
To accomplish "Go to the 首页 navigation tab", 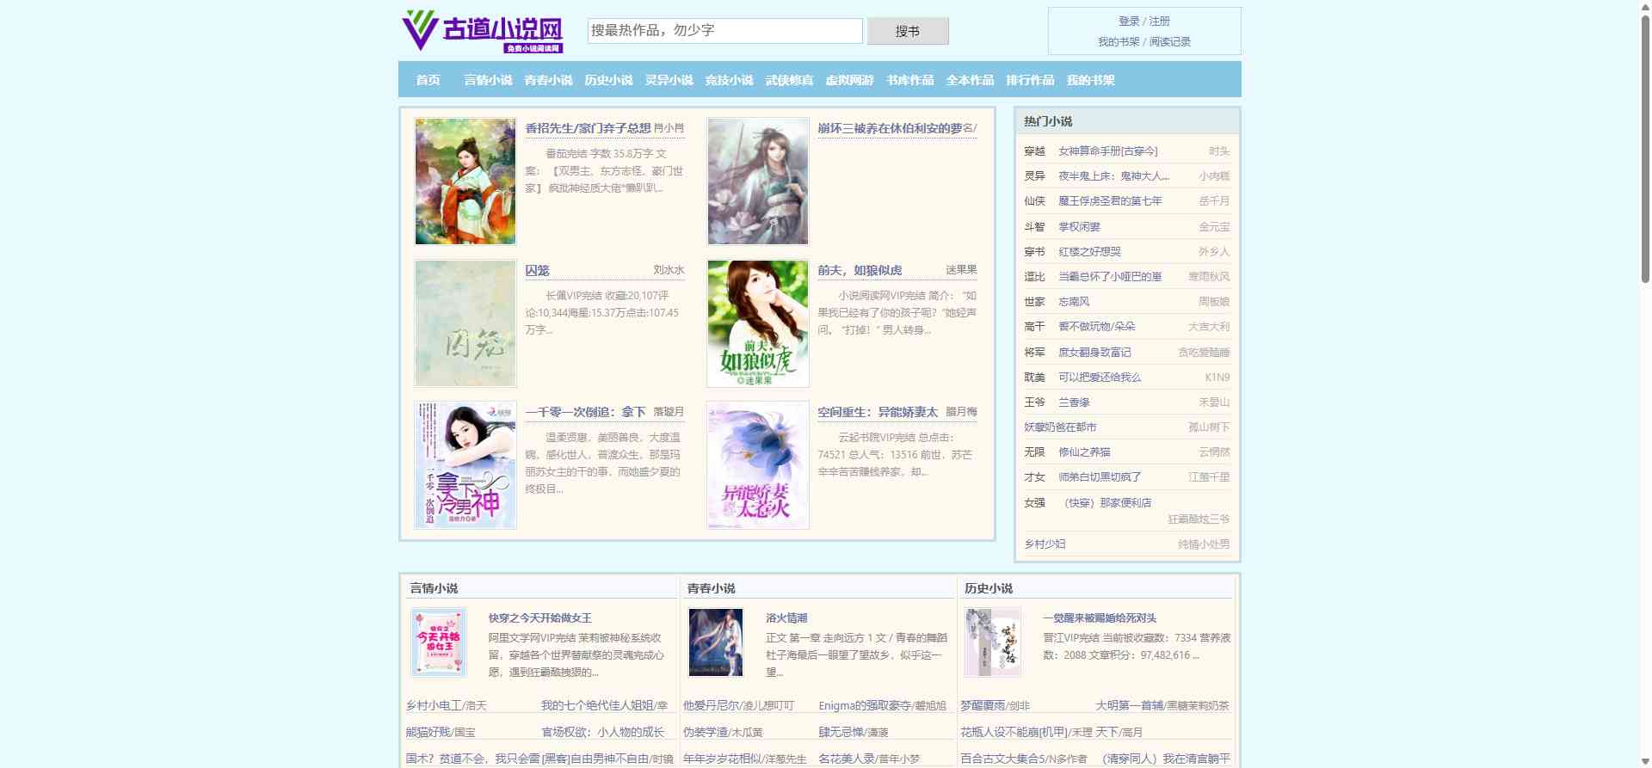I will [428, 80].
